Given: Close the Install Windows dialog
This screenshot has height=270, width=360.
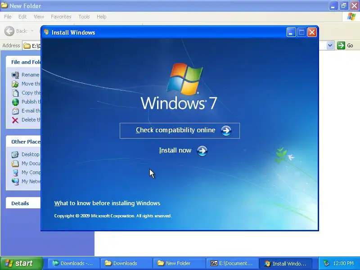Looking at the screenshot, I should click(x=312, y=32).
